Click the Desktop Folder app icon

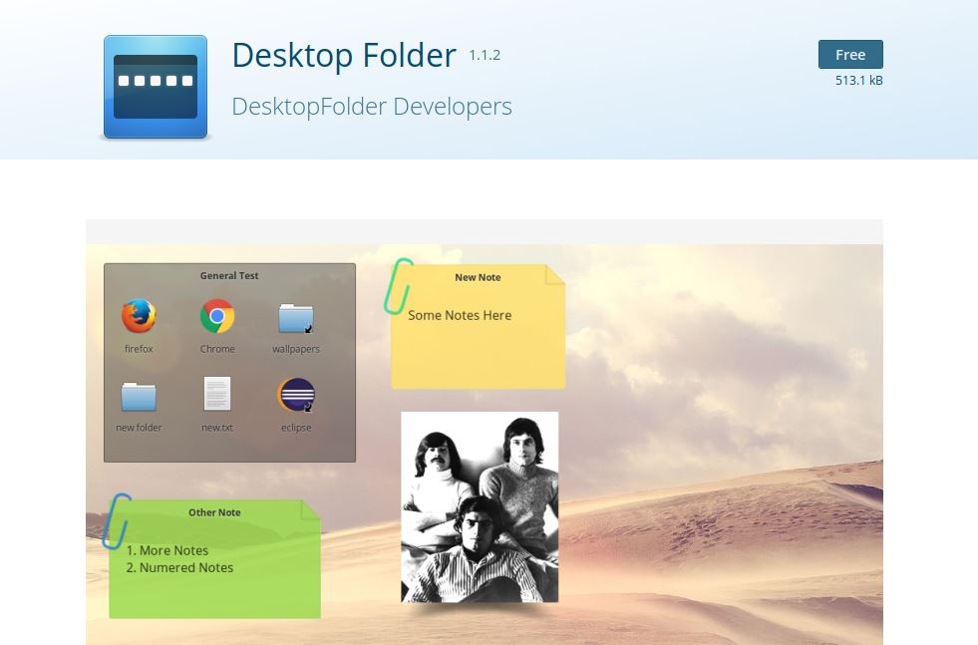(156, 87)
